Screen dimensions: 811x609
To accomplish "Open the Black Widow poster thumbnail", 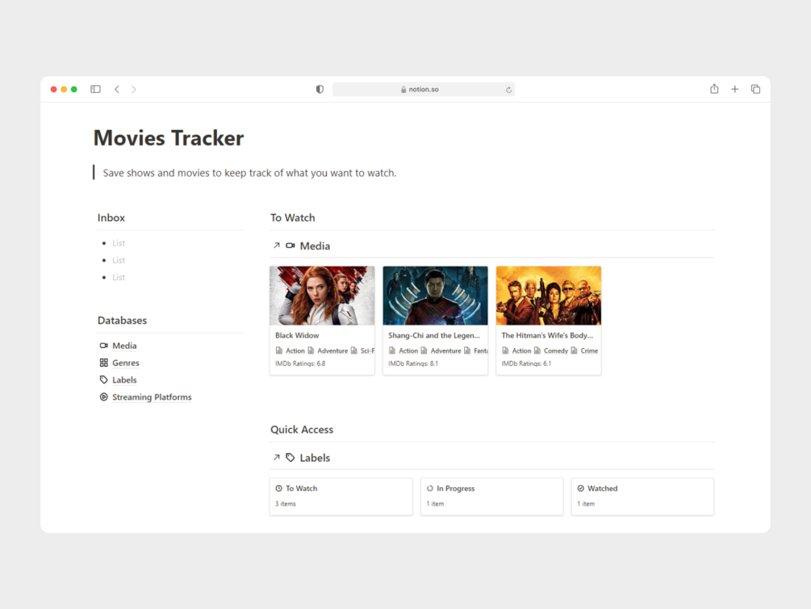I will tap(322, 296).
